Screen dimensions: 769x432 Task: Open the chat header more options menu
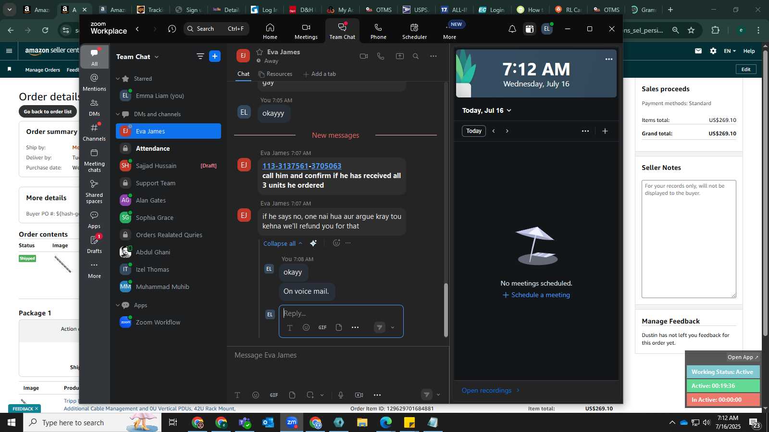tap(434, 56)
